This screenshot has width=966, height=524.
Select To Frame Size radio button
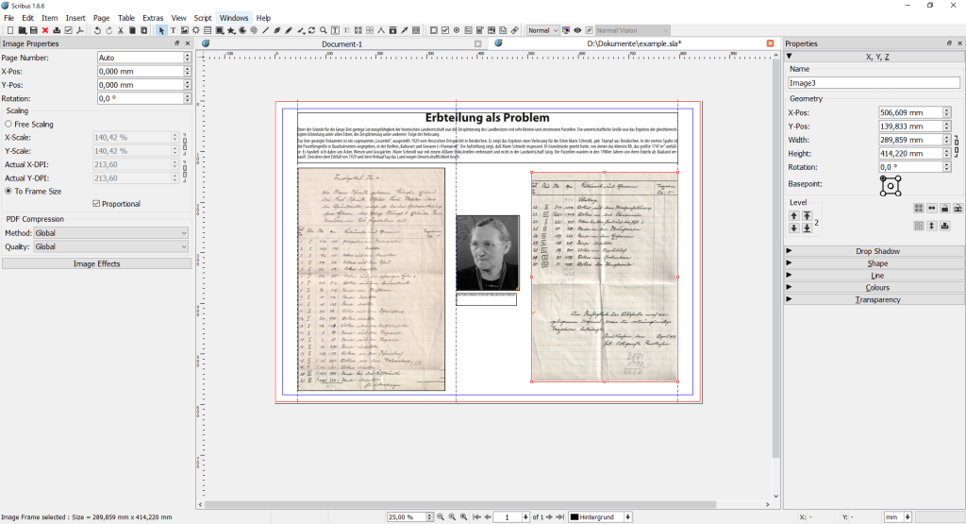click(x=8, y=191)
